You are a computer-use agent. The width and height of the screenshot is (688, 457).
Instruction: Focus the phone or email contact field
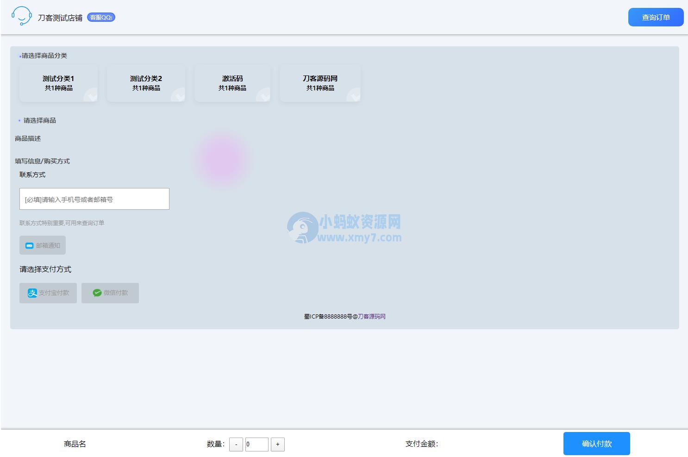tap(94, 199)
